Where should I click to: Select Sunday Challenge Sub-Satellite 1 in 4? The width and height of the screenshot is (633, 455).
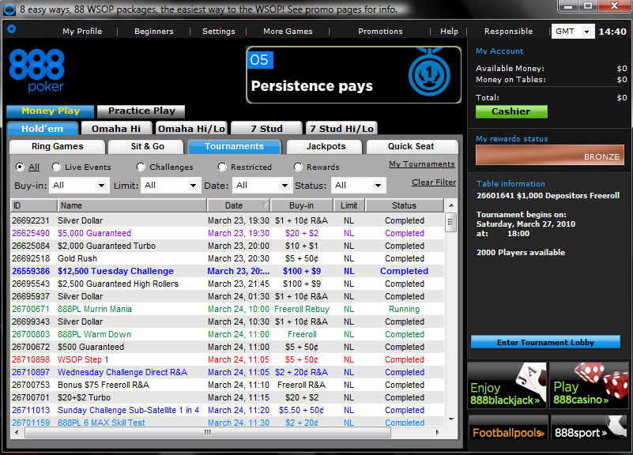coord(228,410)
